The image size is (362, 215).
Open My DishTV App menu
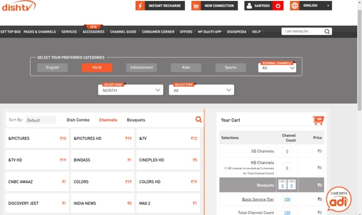tap(210, 32)
